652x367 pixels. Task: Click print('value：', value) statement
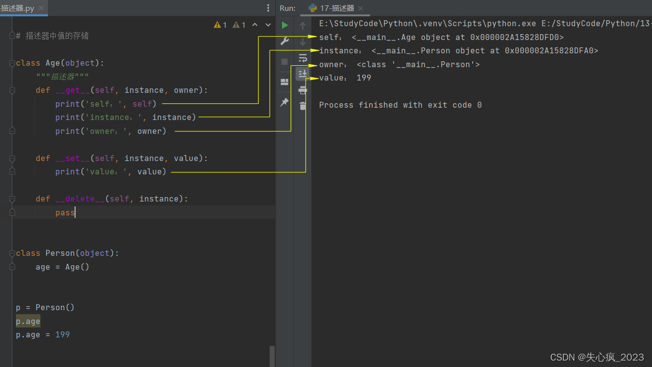pyautogui.click(x=111, y=171)
